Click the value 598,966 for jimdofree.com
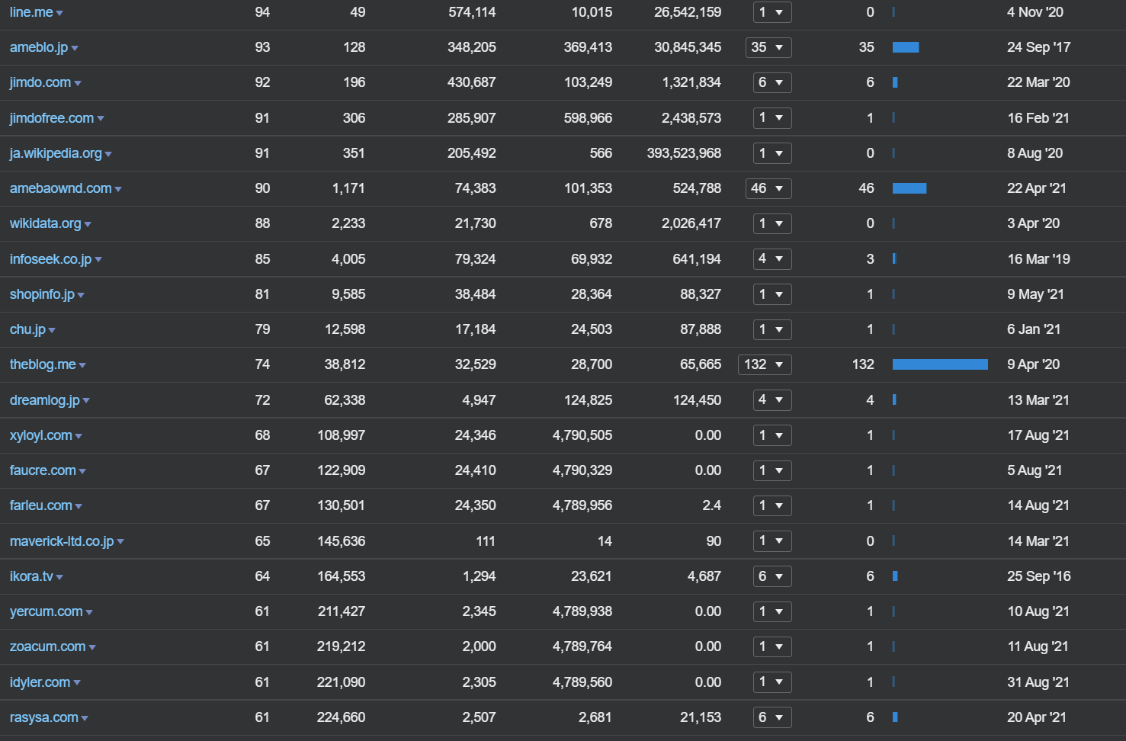Screen dimensions: 1126x741 click(x=588, y=118)
